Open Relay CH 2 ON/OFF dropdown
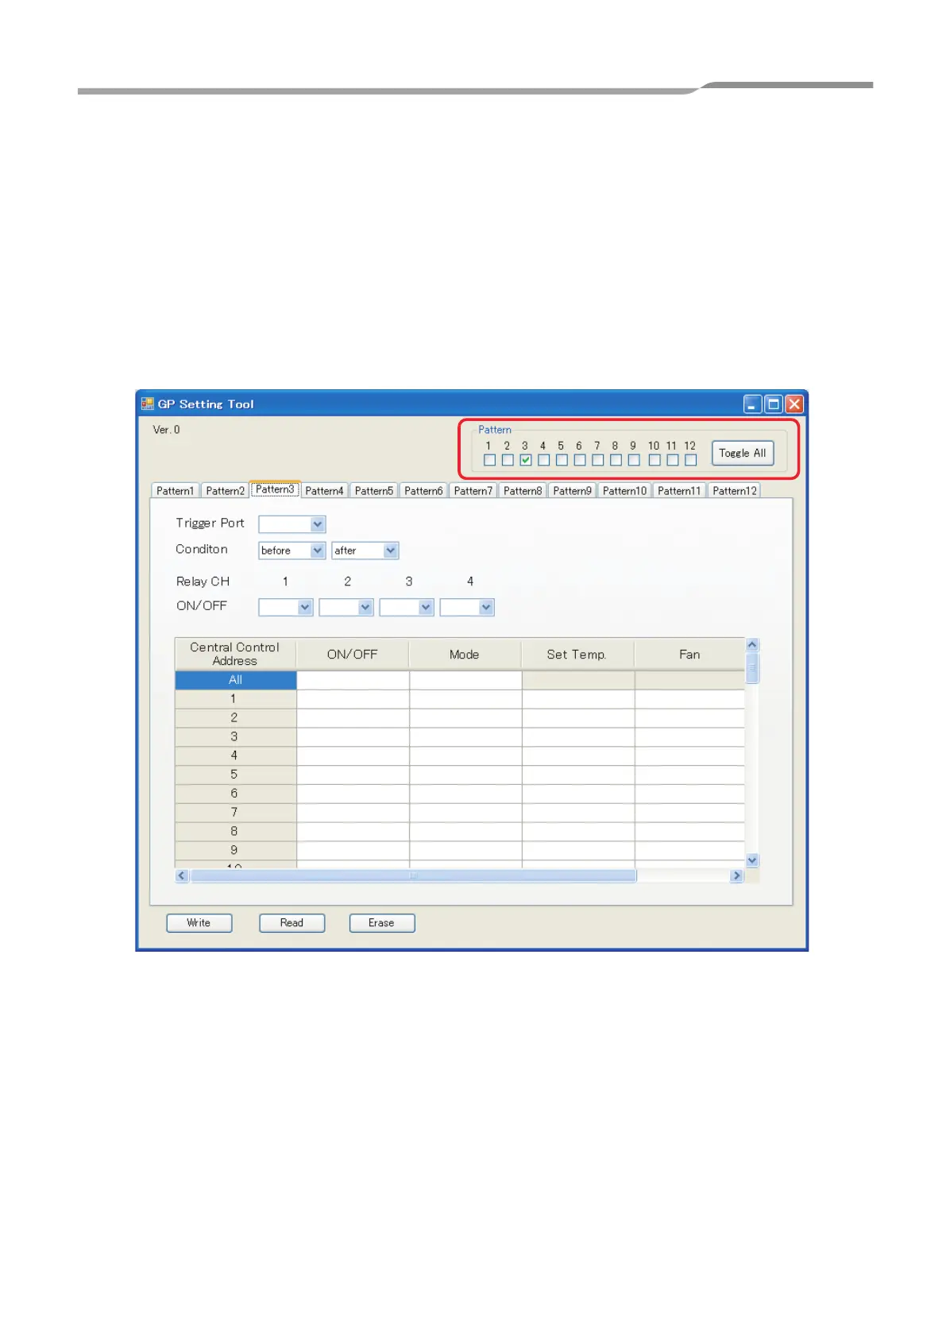 tap(346, 608)
